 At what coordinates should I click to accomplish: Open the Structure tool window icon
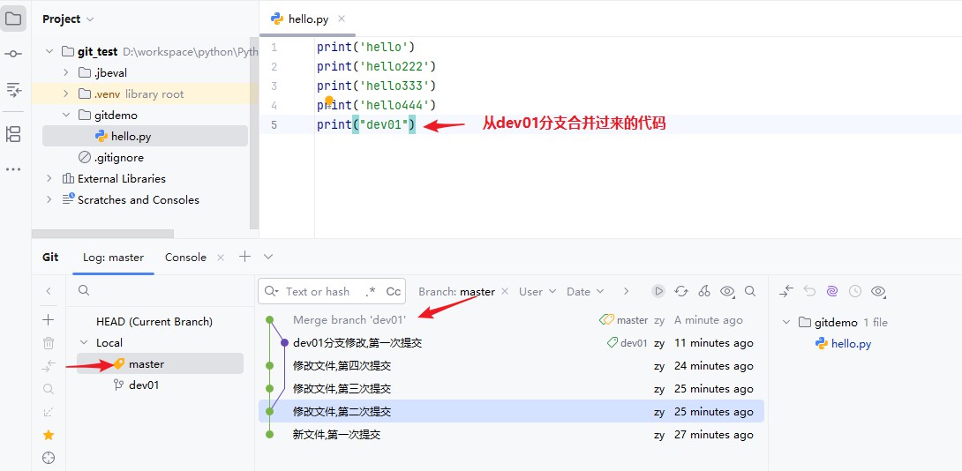[13, 134]
